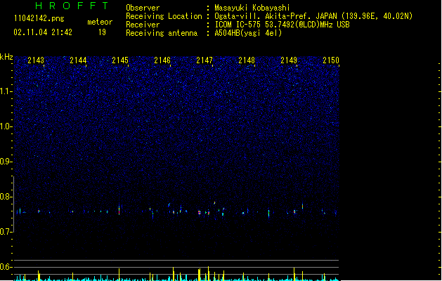Click the Receiving Location label
This screenshot has width=442, height=281.
[164, 16]
